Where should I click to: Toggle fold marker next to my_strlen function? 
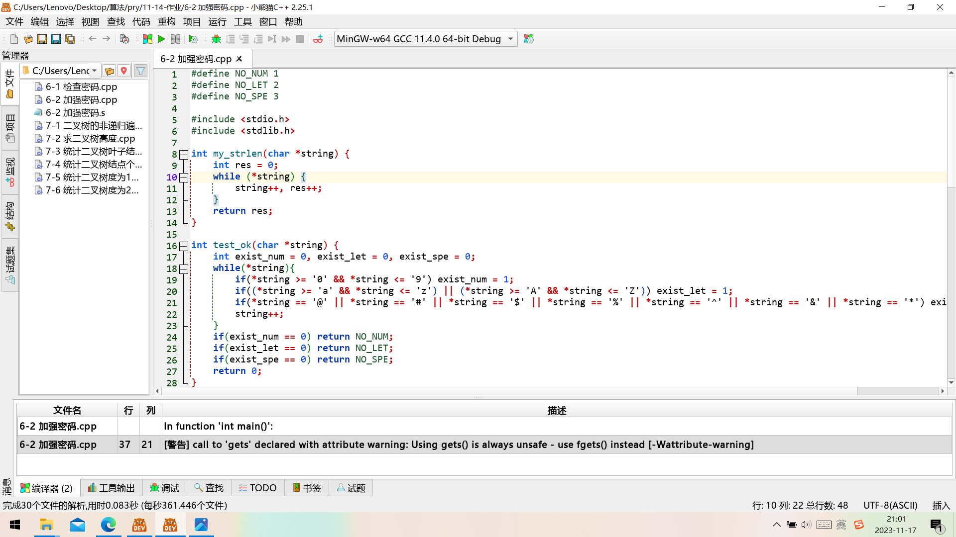(x=184, y=154)
